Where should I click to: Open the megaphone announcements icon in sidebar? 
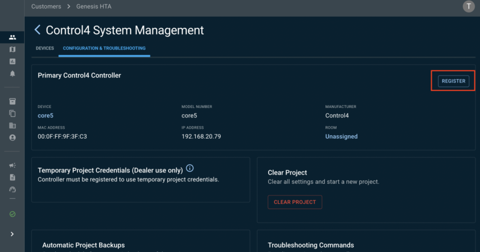point(12,165)
